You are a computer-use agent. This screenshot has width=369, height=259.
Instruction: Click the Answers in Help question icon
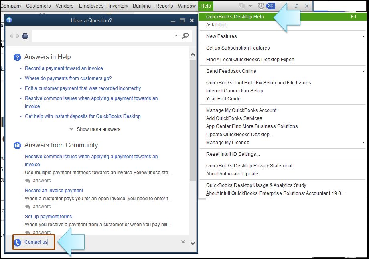tap(17, 57)
